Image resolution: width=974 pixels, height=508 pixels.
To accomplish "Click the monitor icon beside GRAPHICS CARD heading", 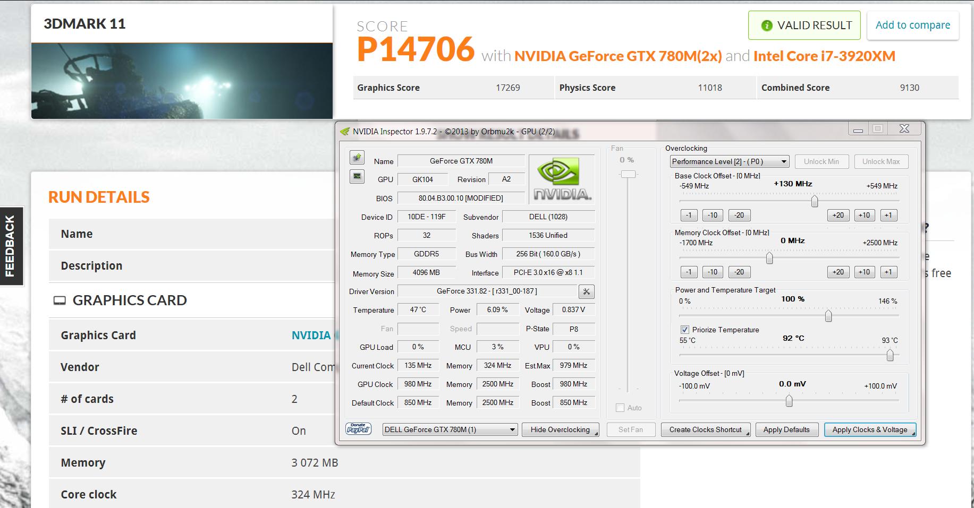I will pos(60,300).
